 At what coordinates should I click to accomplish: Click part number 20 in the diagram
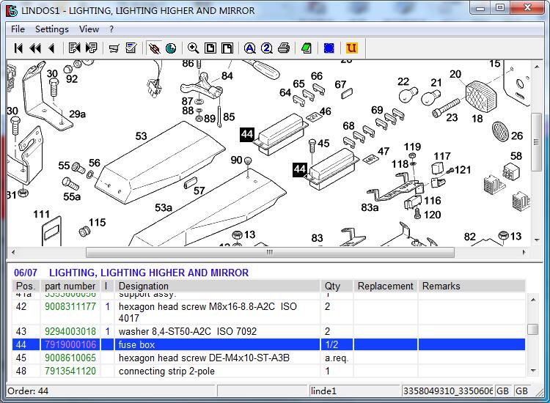point(455,74)
